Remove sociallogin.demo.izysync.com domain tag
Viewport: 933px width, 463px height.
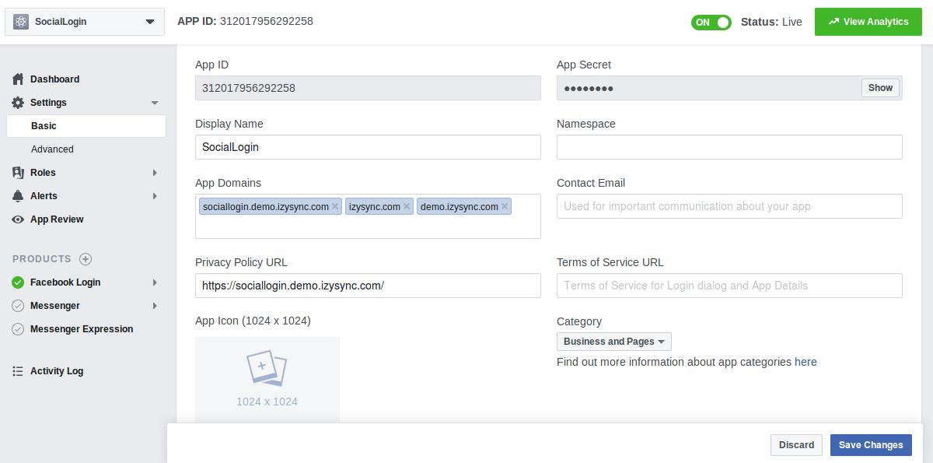335,206
